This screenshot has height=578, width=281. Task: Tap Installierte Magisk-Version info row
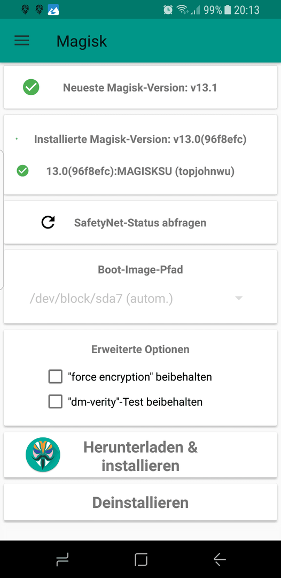point(140,139)
